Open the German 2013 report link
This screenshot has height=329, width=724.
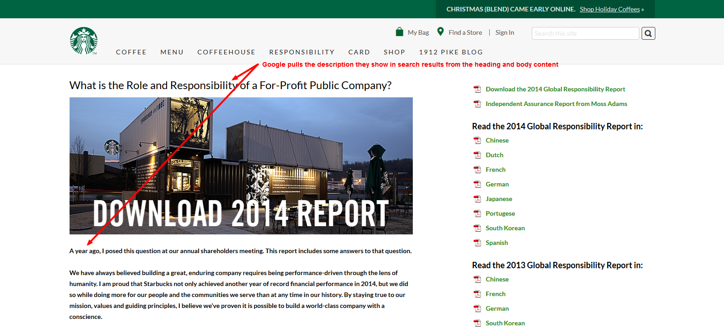point(497,308)
